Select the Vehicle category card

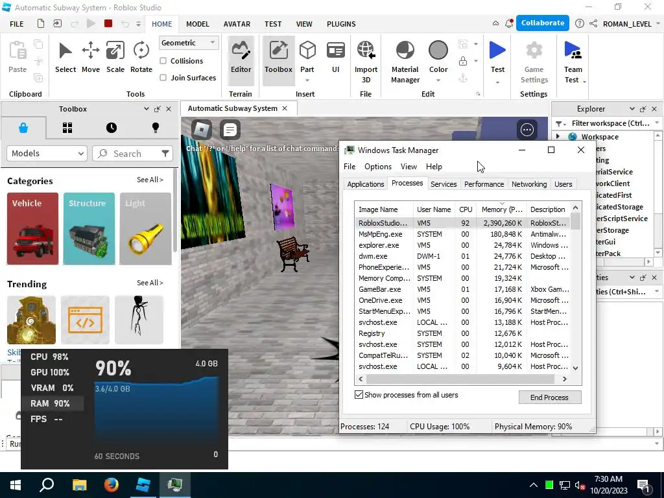(x=32, y=229)
